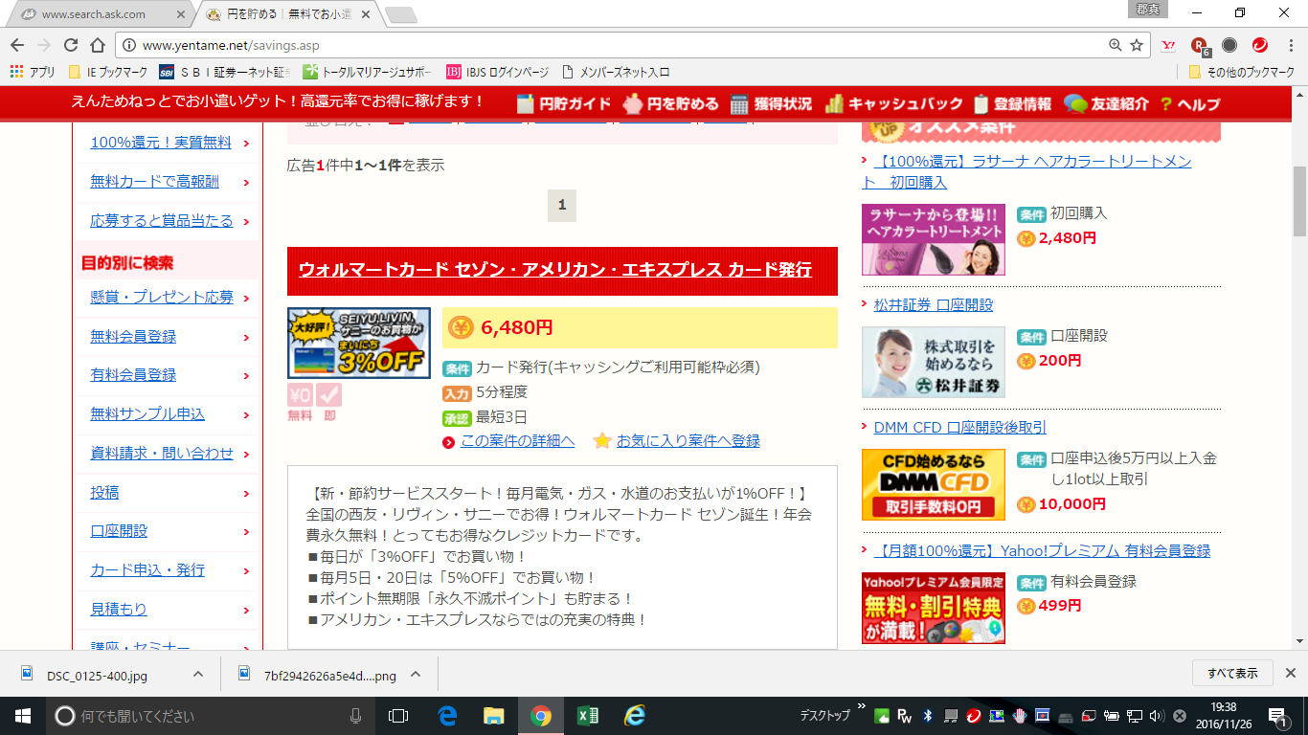This screenshot has width=1308, height=735.
Task: Open ウォルマートカード セゾン offer title
Action: point(555,270)
